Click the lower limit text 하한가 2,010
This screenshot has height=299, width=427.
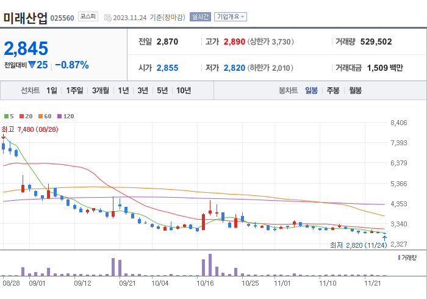[270, 68]
